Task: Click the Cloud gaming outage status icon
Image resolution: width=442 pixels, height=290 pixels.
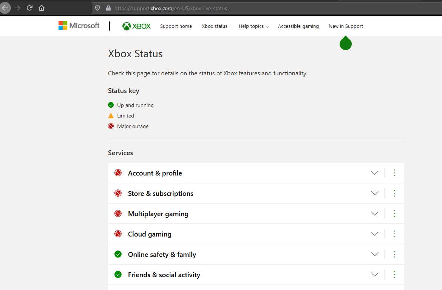Action: point(118,234)
